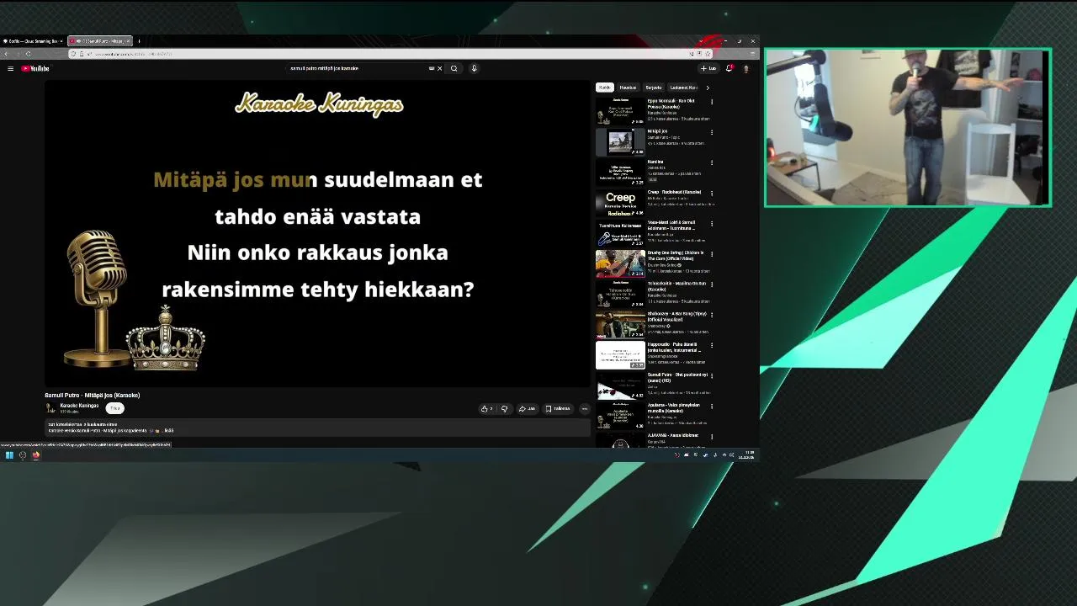Open options menu for Kurdina video
The height and width of the screenshot is (606, 1077).
click(712, 162)
